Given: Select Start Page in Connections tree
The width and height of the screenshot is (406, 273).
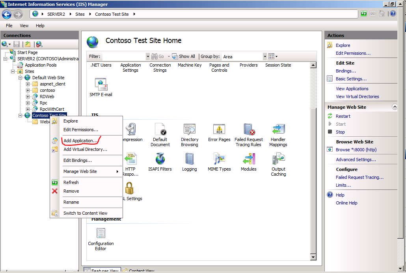Looking at the screenshot, I should click(28, 52).
